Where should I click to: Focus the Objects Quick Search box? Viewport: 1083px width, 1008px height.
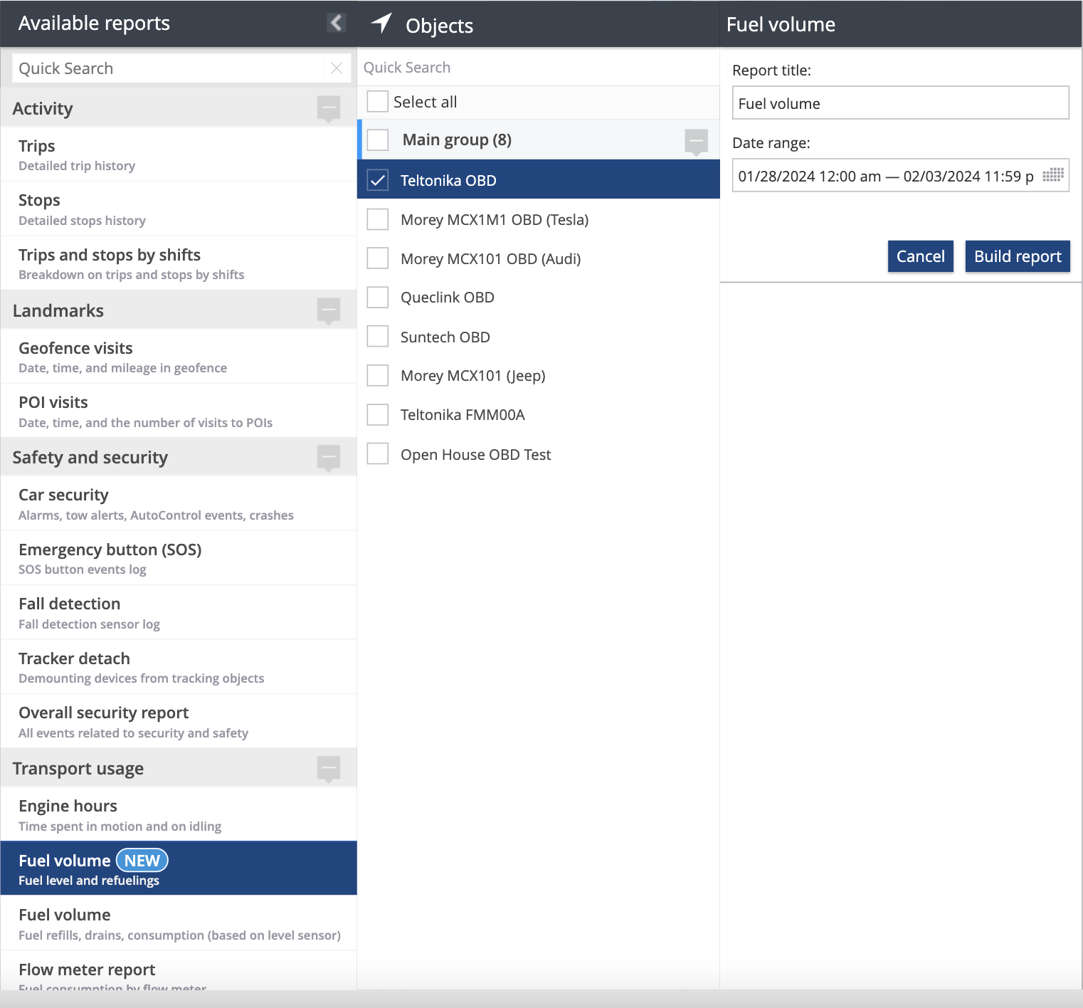click(x=538, y=68)
